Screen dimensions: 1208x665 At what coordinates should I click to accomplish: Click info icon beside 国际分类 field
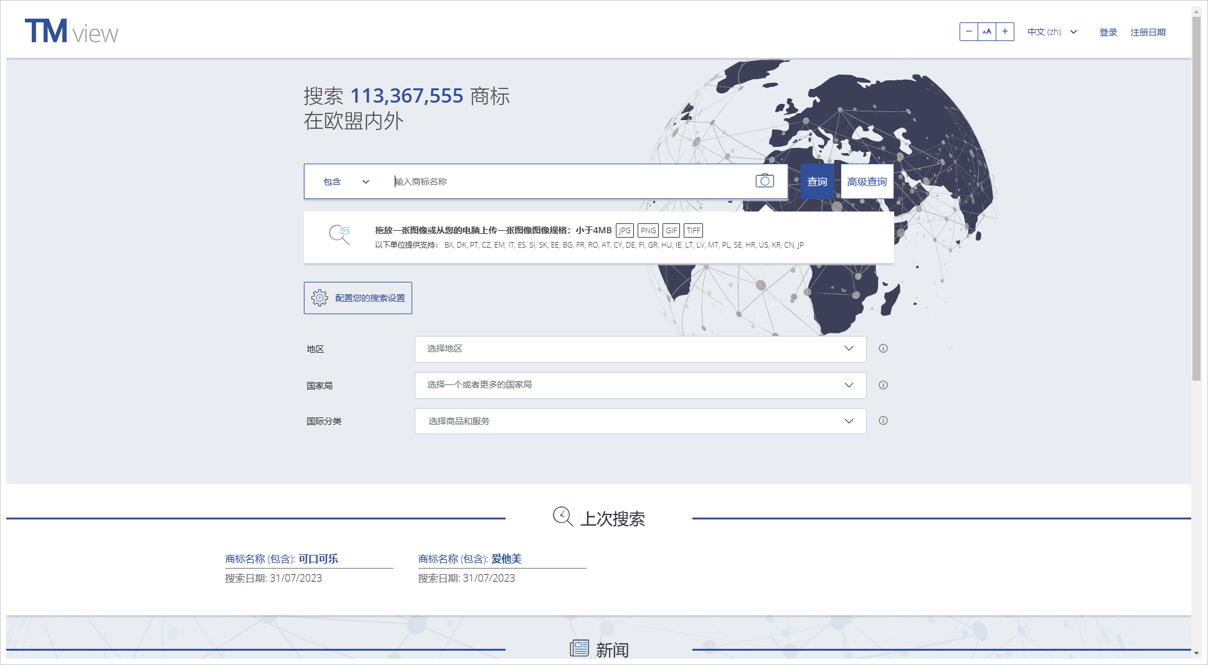click(x=883, y=421)
